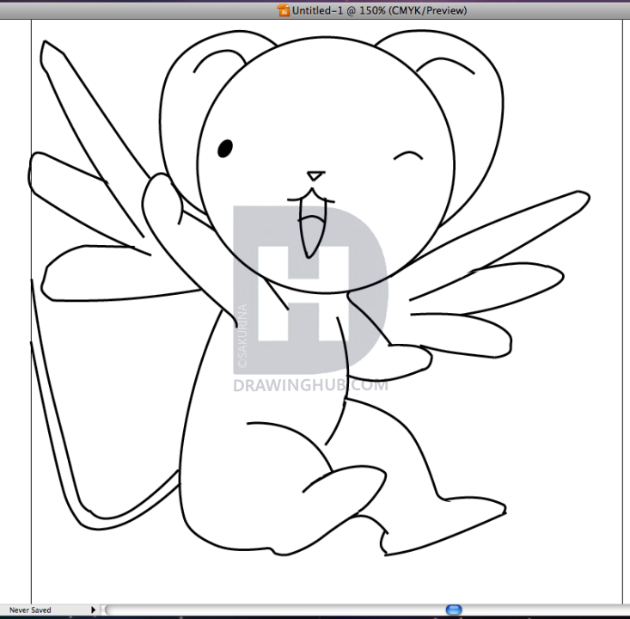Click the Illustrator document icon in title bar
Viewport: 630px width, 619px height.
(x=283, y=9)
